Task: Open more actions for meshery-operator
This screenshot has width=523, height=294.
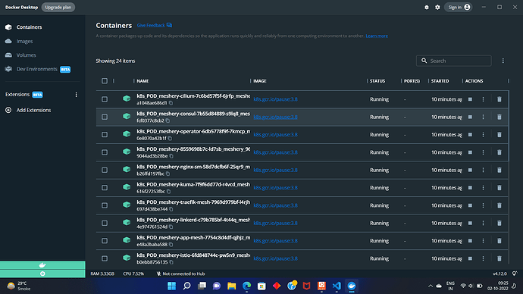Action: pos(483,134)
